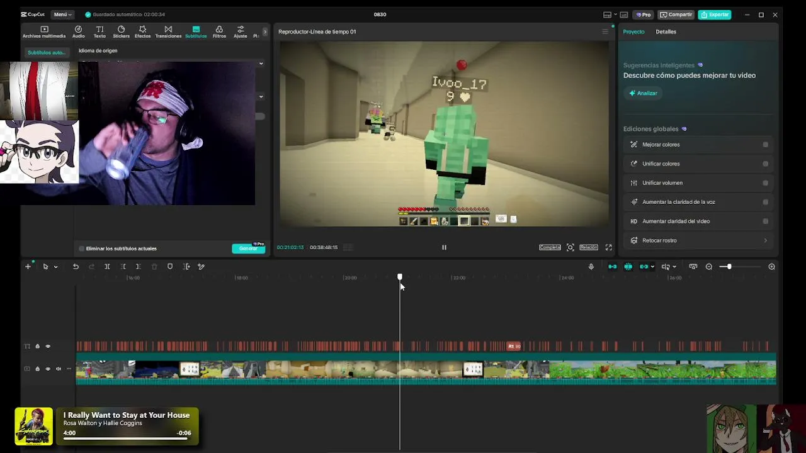Hide the subtitle track with eye icon

(48, 346)
